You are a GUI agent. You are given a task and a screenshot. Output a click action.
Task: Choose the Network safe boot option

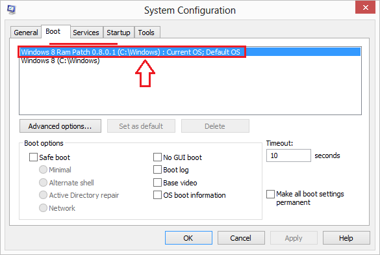(x=43, y=208)
